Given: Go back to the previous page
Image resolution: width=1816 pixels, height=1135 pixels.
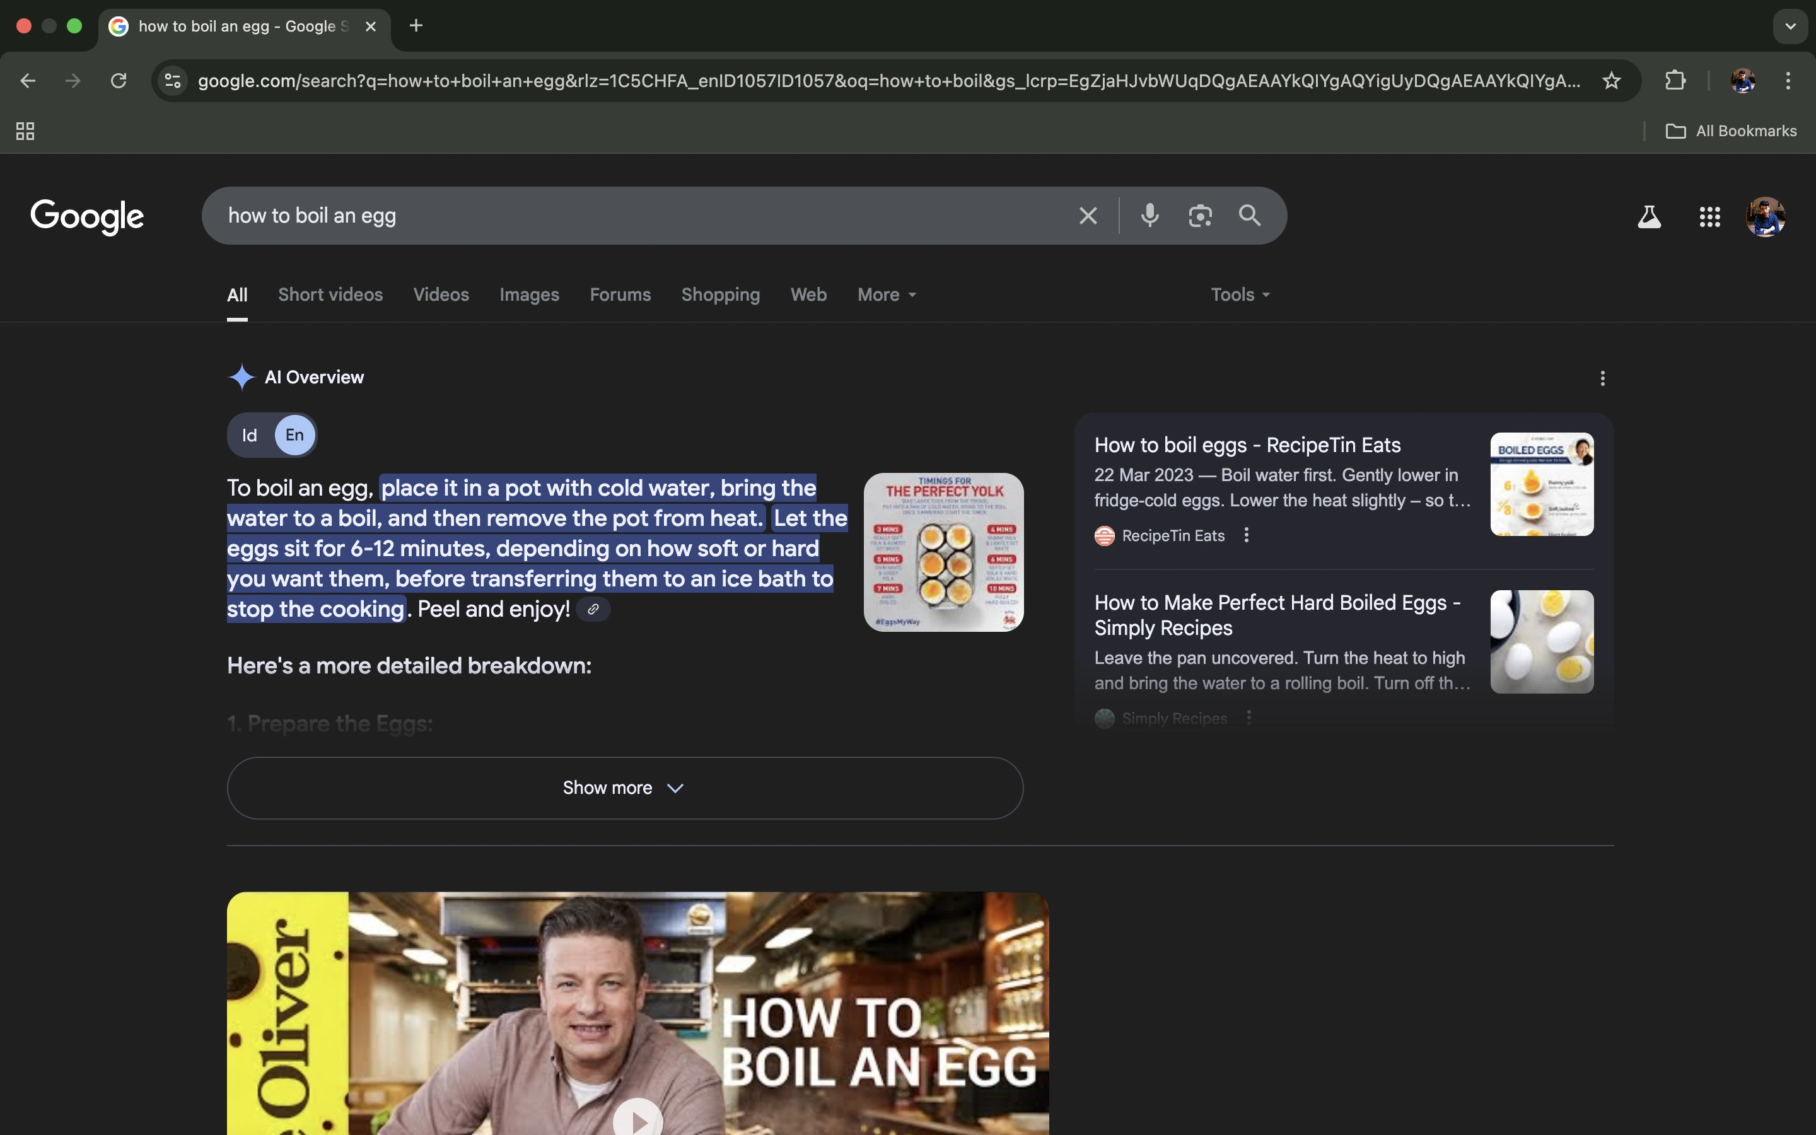Looking at the screenshot, I should pos(28,80).
